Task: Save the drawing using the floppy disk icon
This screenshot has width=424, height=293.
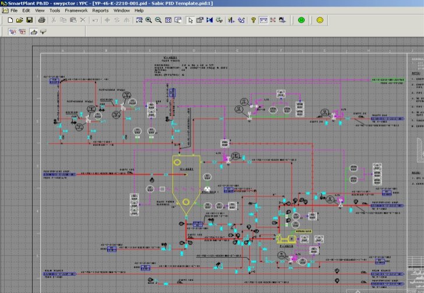Action: pyautogui.click(x=30, y=20)
